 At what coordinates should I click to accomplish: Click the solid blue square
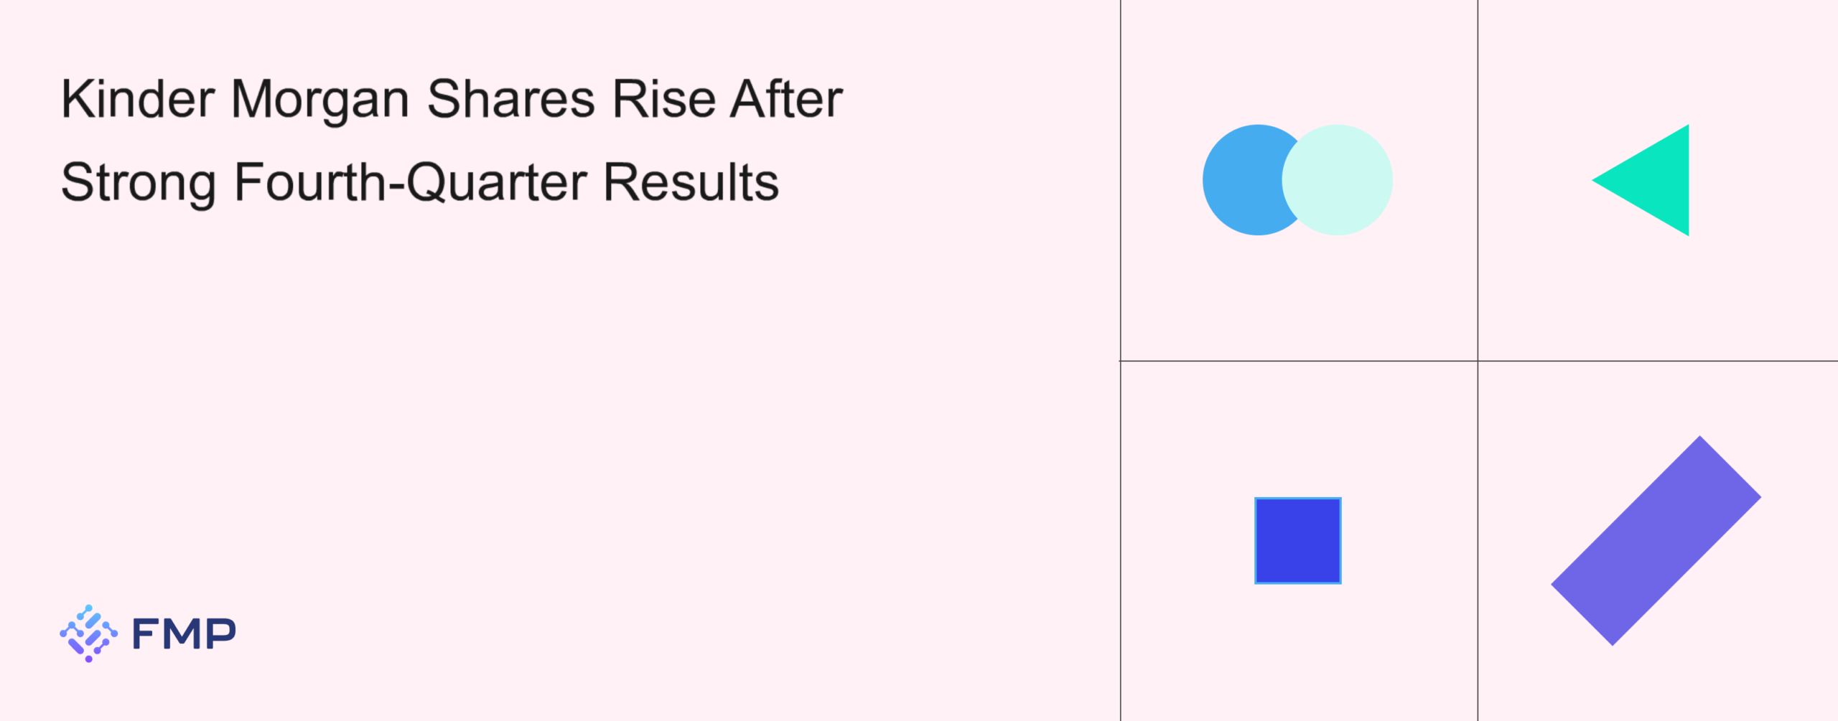1297,540
